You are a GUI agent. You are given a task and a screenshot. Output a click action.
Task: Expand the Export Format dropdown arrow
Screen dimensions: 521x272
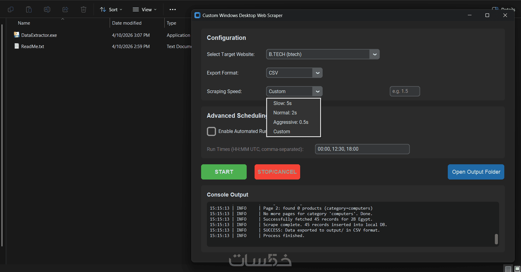point(317,73)
